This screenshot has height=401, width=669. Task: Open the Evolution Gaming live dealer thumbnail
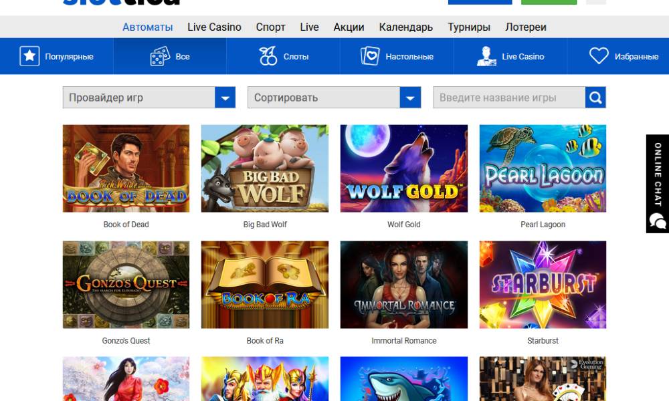pyautogui.click(x=543, y=379)
